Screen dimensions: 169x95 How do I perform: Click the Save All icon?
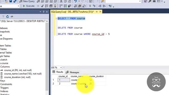[15, 1]
